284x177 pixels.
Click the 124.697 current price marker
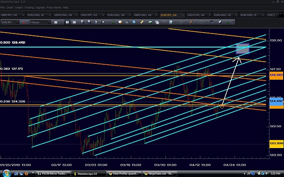pyautogui.click(x=276, y=101)
